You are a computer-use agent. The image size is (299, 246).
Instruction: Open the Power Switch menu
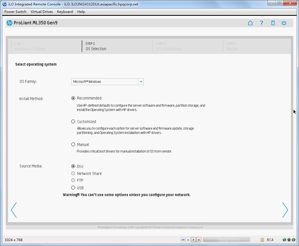pos(15,11)
